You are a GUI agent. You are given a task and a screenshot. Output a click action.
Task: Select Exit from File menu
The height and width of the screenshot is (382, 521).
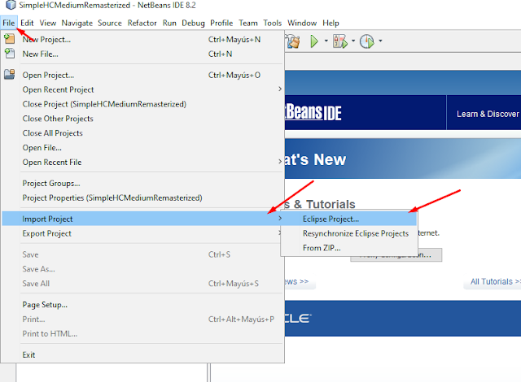tap(143, 355)
